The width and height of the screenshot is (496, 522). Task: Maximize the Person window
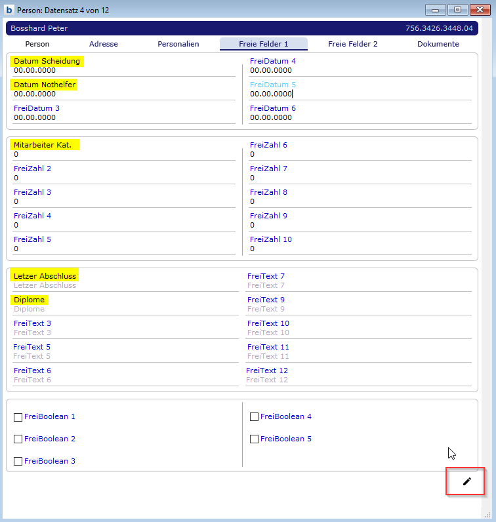pos(457,10)
